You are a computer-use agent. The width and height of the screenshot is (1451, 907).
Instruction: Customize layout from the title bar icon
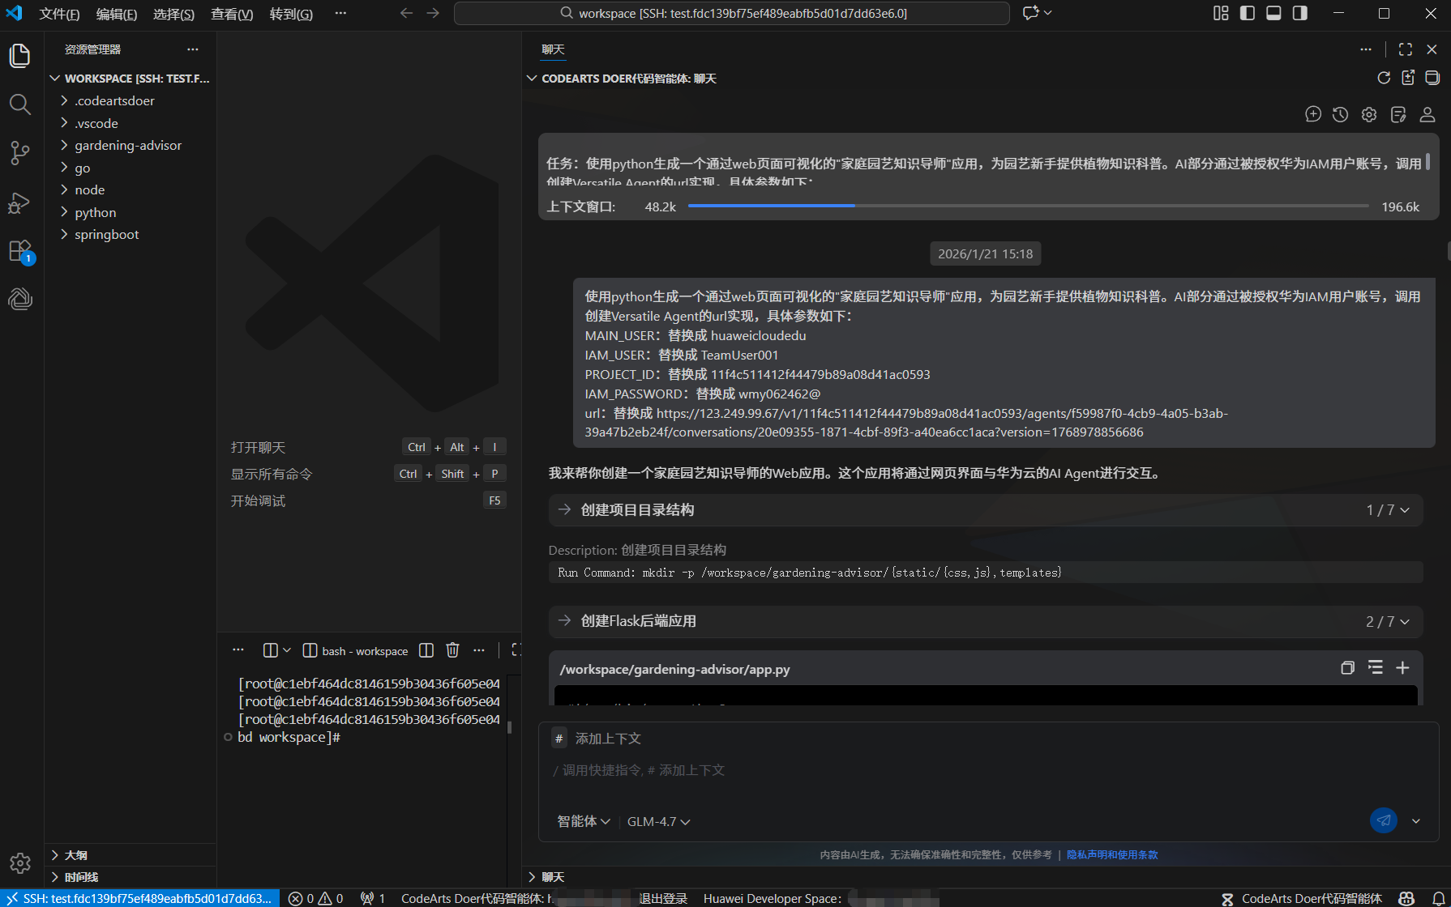pos(1221,13)
